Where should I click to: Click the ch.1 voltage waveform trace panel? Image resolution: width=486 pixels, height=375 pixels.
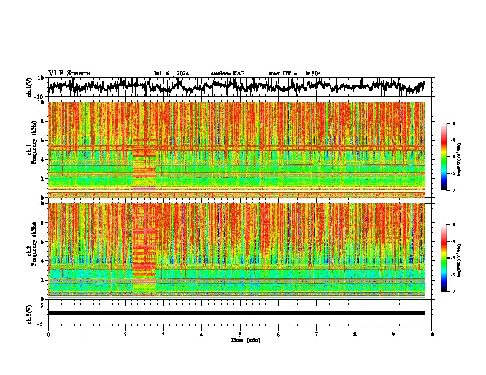(241, 87)
